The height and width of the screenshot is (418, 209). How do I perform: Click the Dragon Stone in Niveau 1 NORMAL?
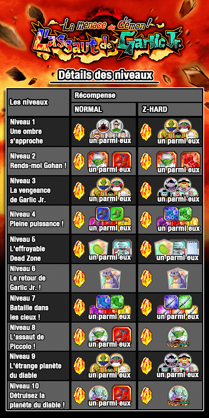(79, 132)
